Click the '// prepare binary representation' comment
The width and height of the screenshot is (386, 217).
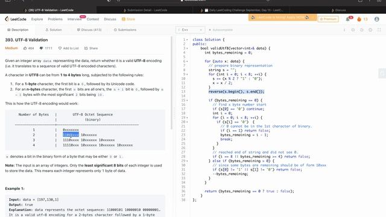coord(241,66)
